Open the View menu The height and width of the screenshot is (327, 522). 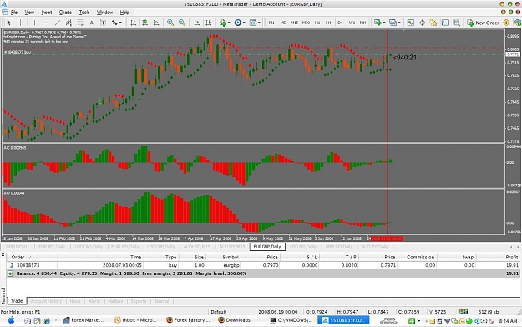29,13
